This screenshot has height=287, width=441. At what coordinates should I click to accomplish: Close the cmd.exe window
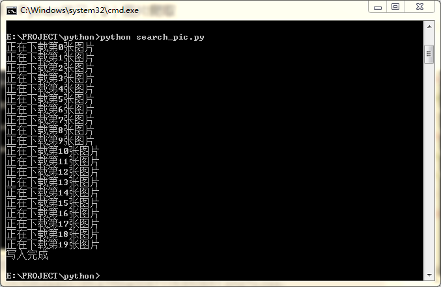420,6
